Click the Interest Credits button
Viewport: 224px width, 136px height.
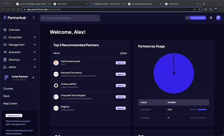[198, 18]
